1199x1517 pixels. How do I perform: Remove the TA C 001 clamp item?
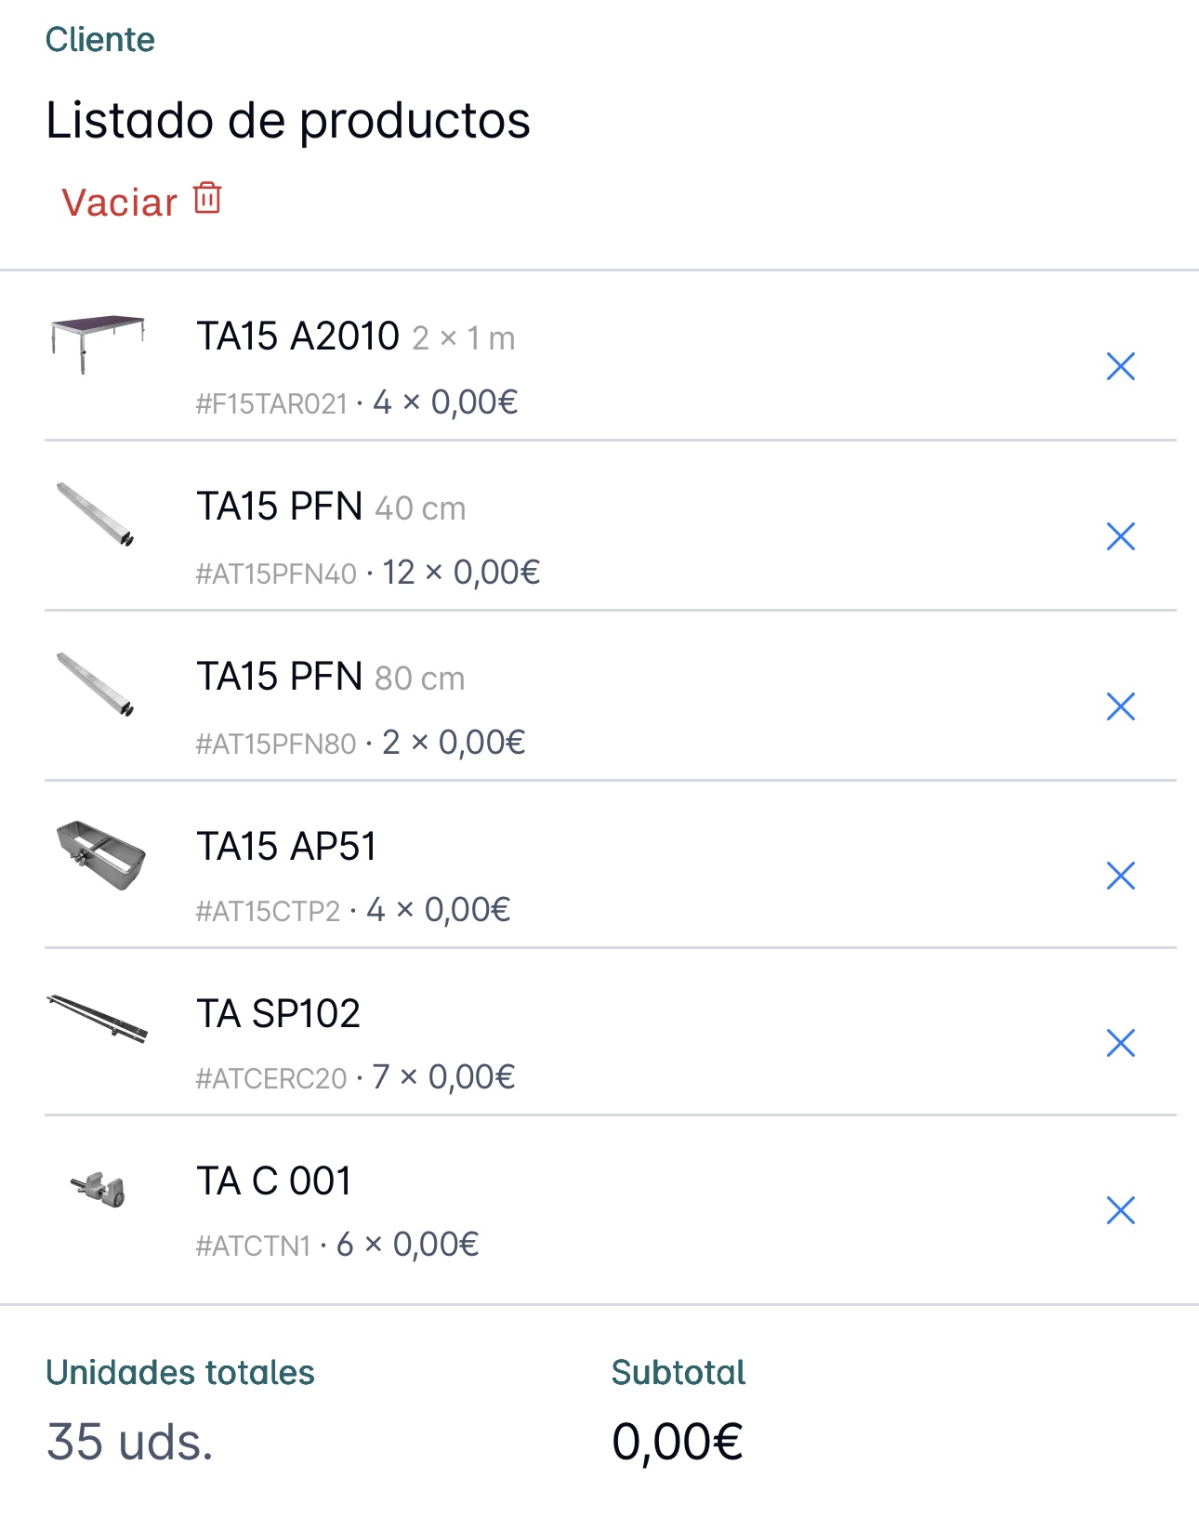click(x=1121, y=1210)
